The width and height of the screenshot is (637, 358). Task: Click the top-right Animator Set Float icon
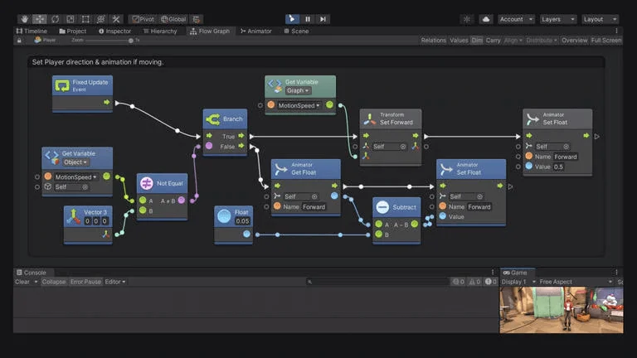point(532,119)
